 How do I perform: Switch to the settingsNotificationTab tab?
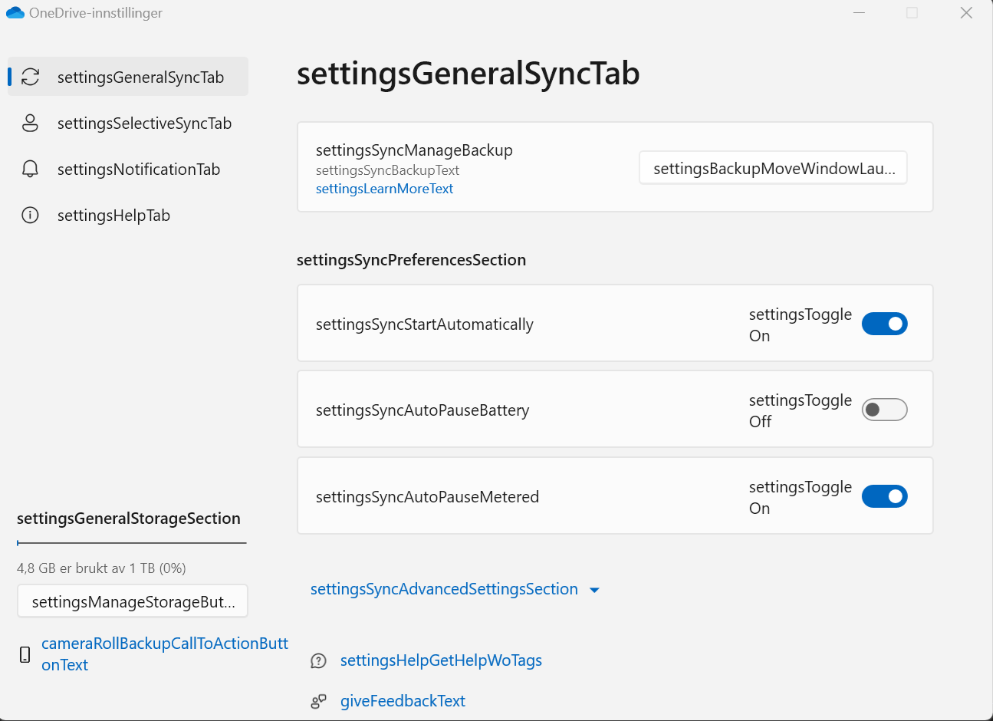pos(138,170)
